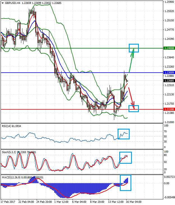Click the green 1.24008 price label
The width and height of the screenshot is (175, 205).
pyautogui.click(x=169, y=48)
